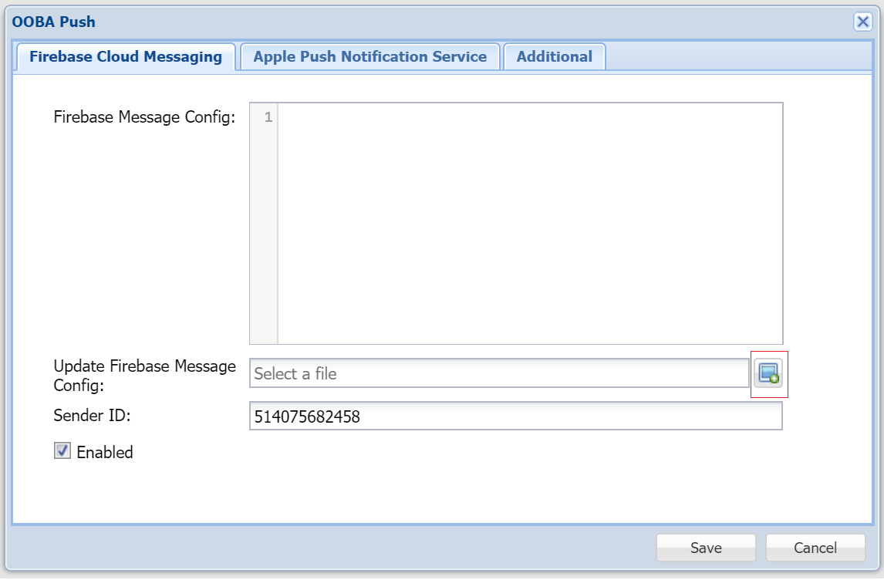Click the Firebase Message Config label
884x580 pixels.
click(x=144, y=117)
